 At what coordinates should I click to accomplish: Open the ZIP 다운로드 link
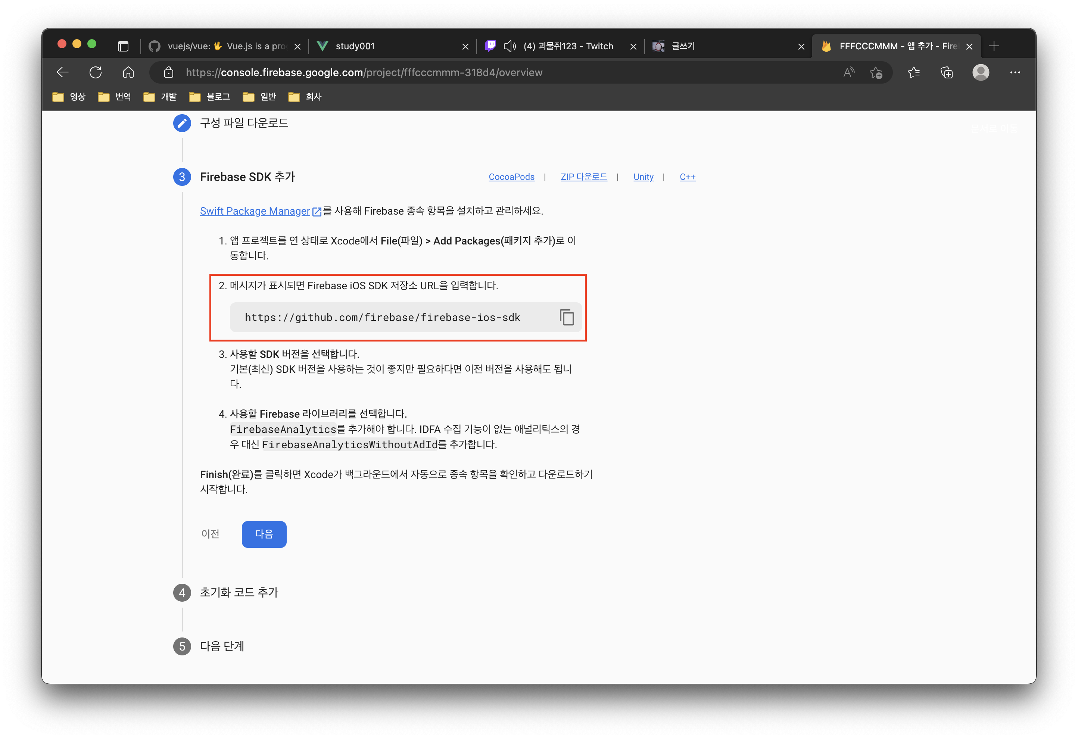583,177
